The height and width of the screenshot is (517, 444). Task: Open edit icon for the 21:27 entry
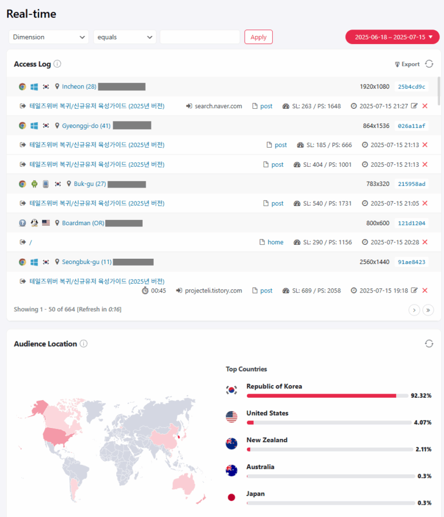(x=415, y=106)
